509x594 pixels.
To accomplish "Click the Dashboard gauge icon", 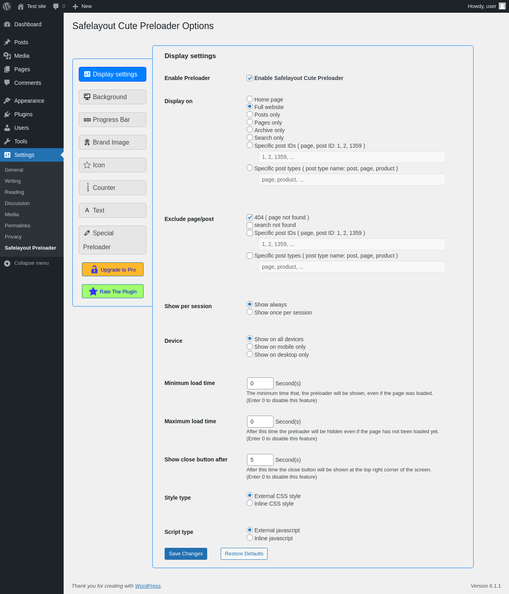I will point(7,24).
